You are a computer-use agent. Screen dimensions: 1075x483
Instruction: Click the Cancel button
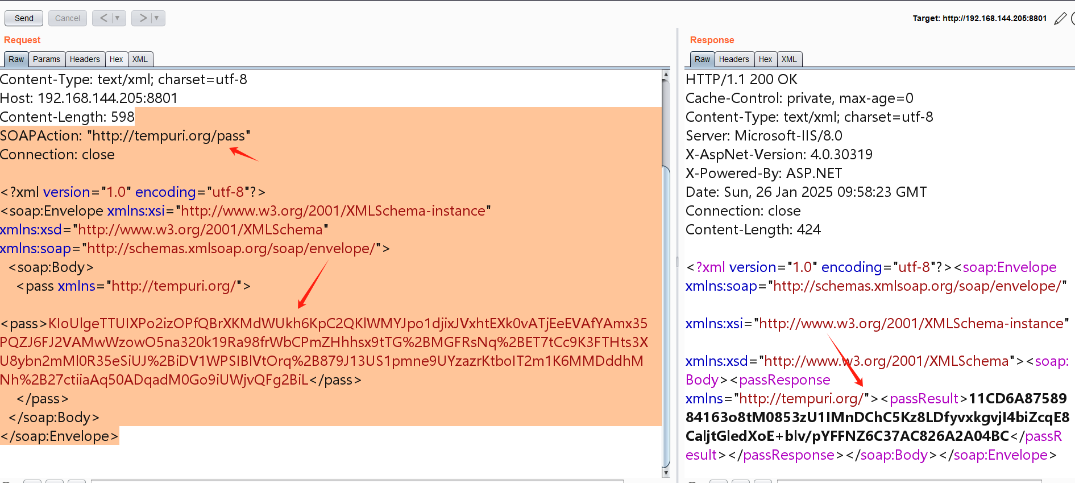coord(68,18)
